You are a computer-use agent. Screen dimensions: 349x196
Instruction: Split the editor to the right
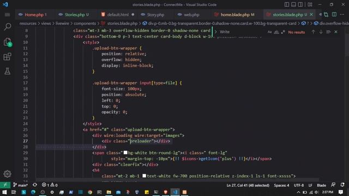tap(334, 15)
